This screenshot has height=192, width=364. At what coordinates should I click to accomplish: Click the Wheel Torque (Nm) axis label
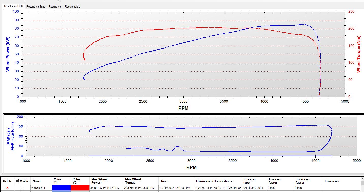point(359,54)
